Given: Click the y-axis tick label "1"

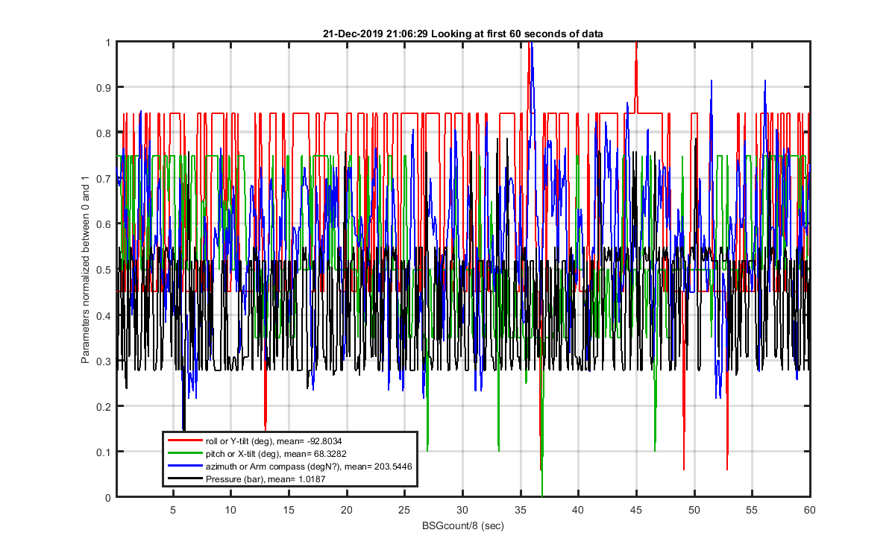Looking at the screenshot, I should [109, 42].
